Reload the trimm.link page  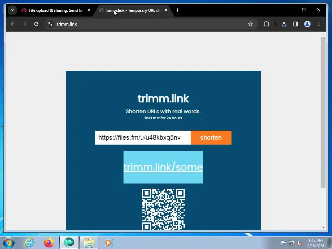coord(36,24)
